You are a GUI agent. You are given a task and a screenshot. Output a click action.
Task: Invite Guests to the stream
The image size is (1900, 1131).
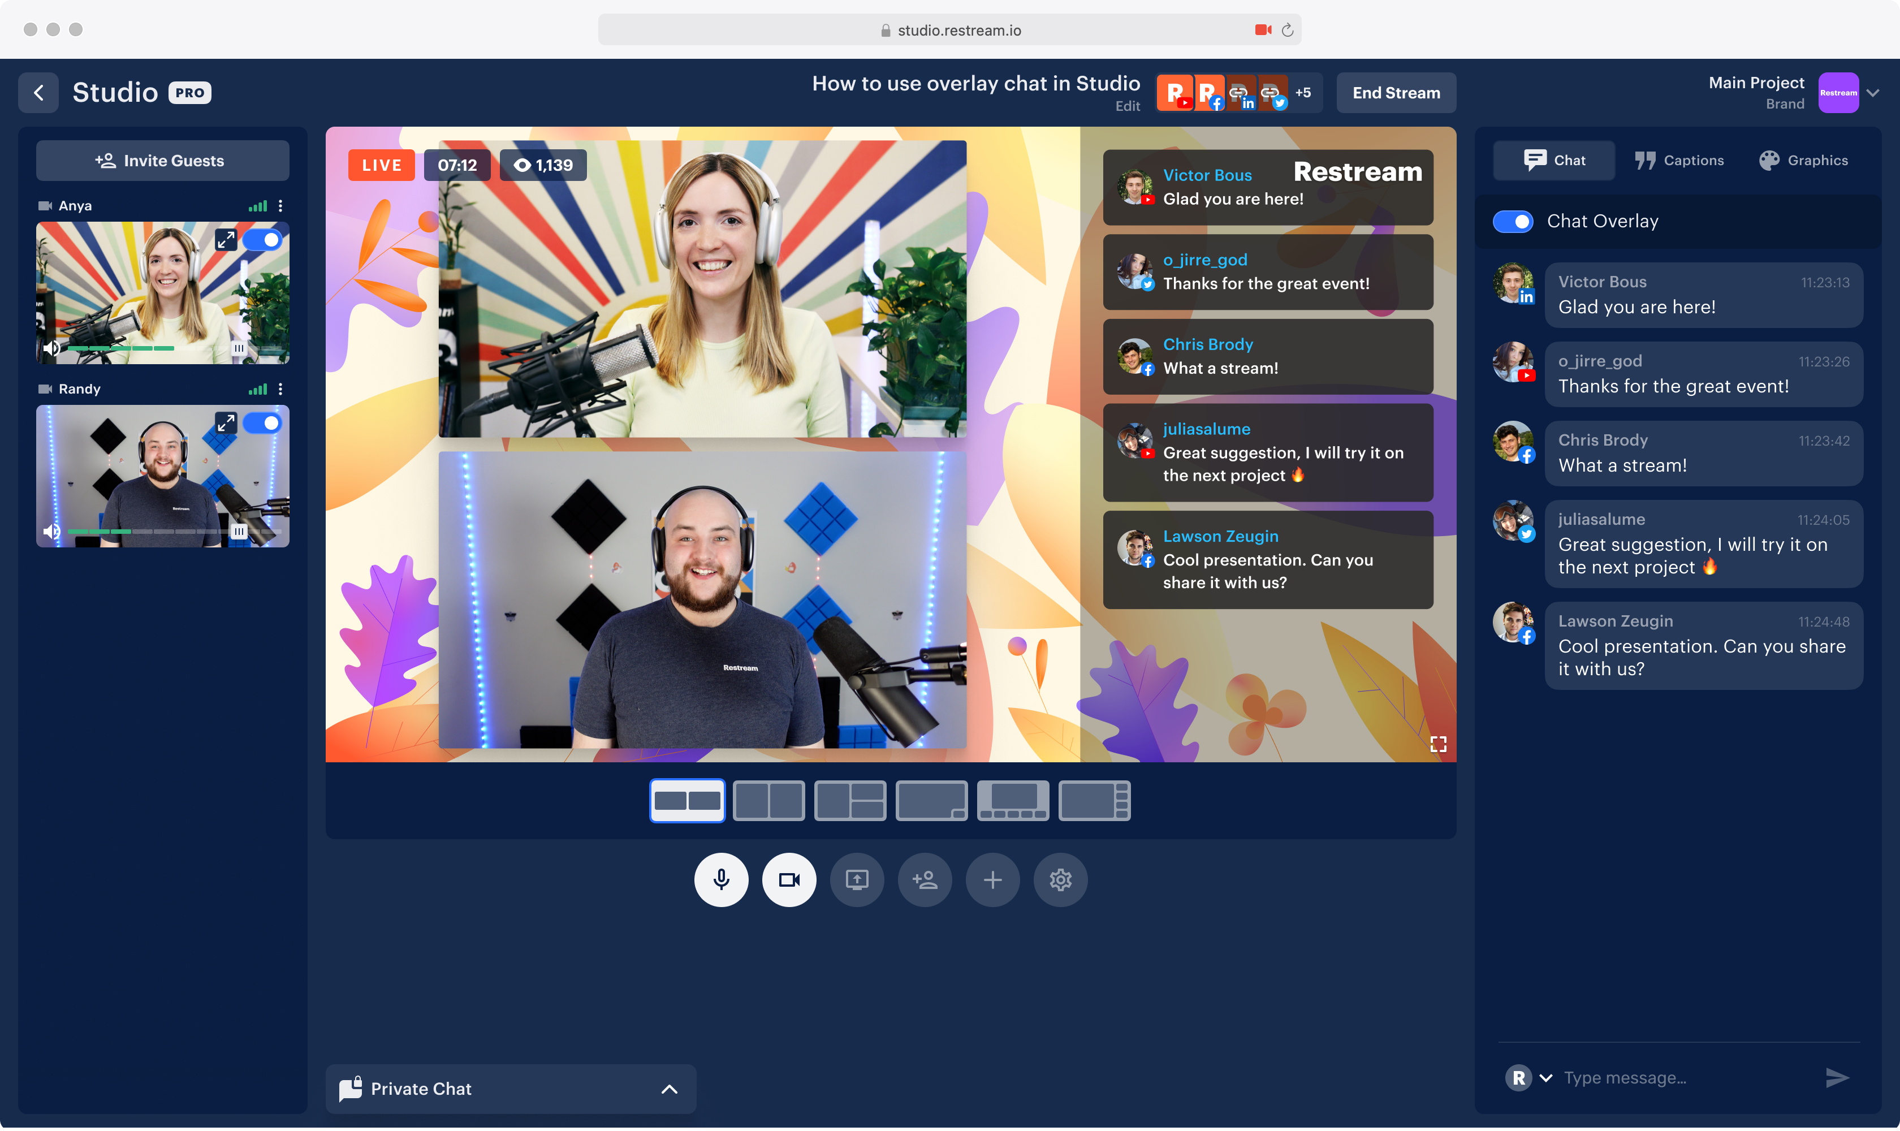coord(162,160)
